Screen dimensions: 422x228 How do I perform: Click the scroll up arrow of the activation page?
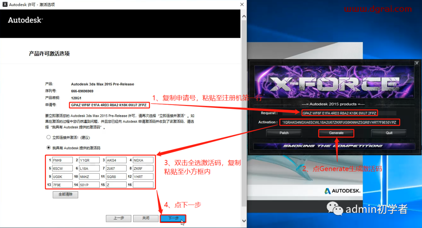(x=244, y=16)
